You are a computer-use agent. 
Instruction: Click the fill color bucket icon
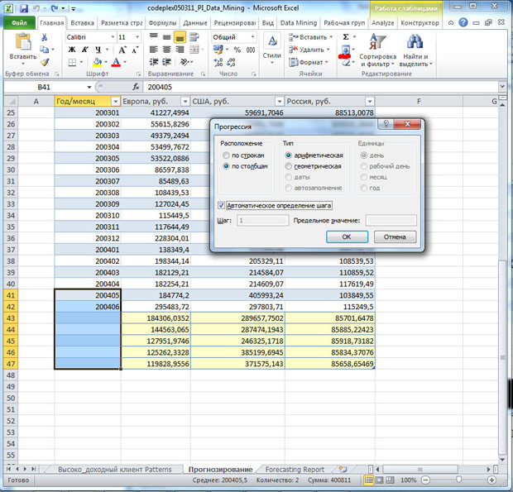pos(98,62)
